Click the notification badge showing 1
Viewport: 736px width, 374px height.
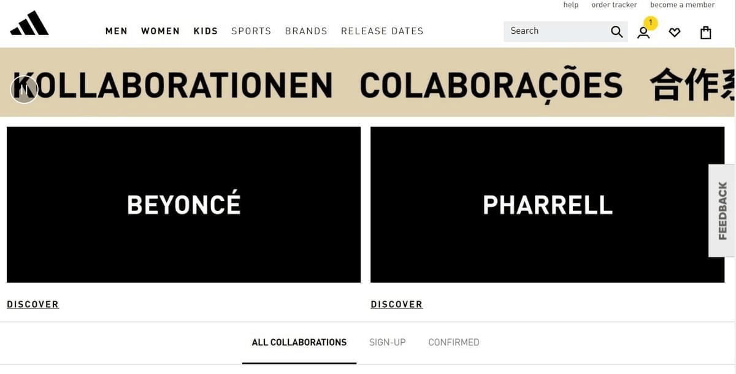650,23
